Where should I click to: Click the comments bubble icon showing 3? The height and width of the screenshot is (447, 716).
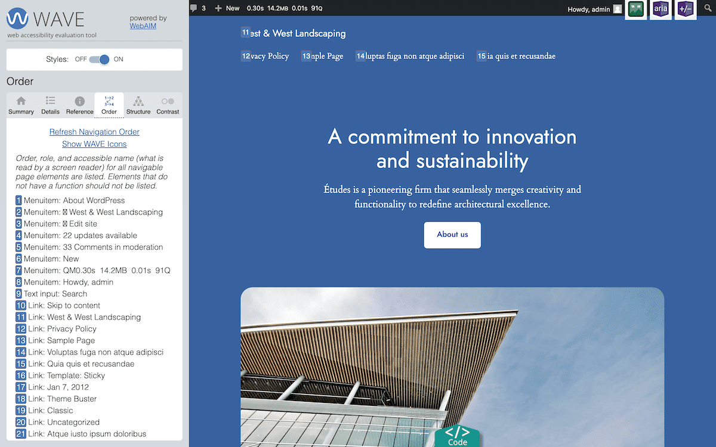point(194,8)
